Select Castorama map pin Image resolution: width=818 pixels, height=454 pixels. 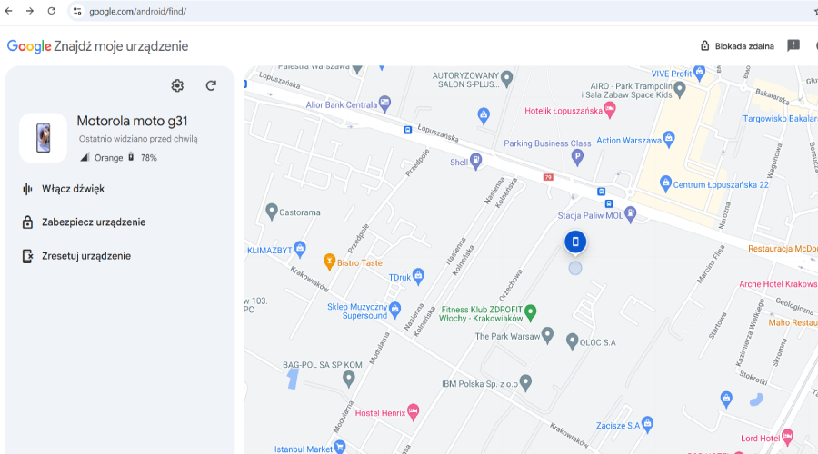tap(271, 212)
